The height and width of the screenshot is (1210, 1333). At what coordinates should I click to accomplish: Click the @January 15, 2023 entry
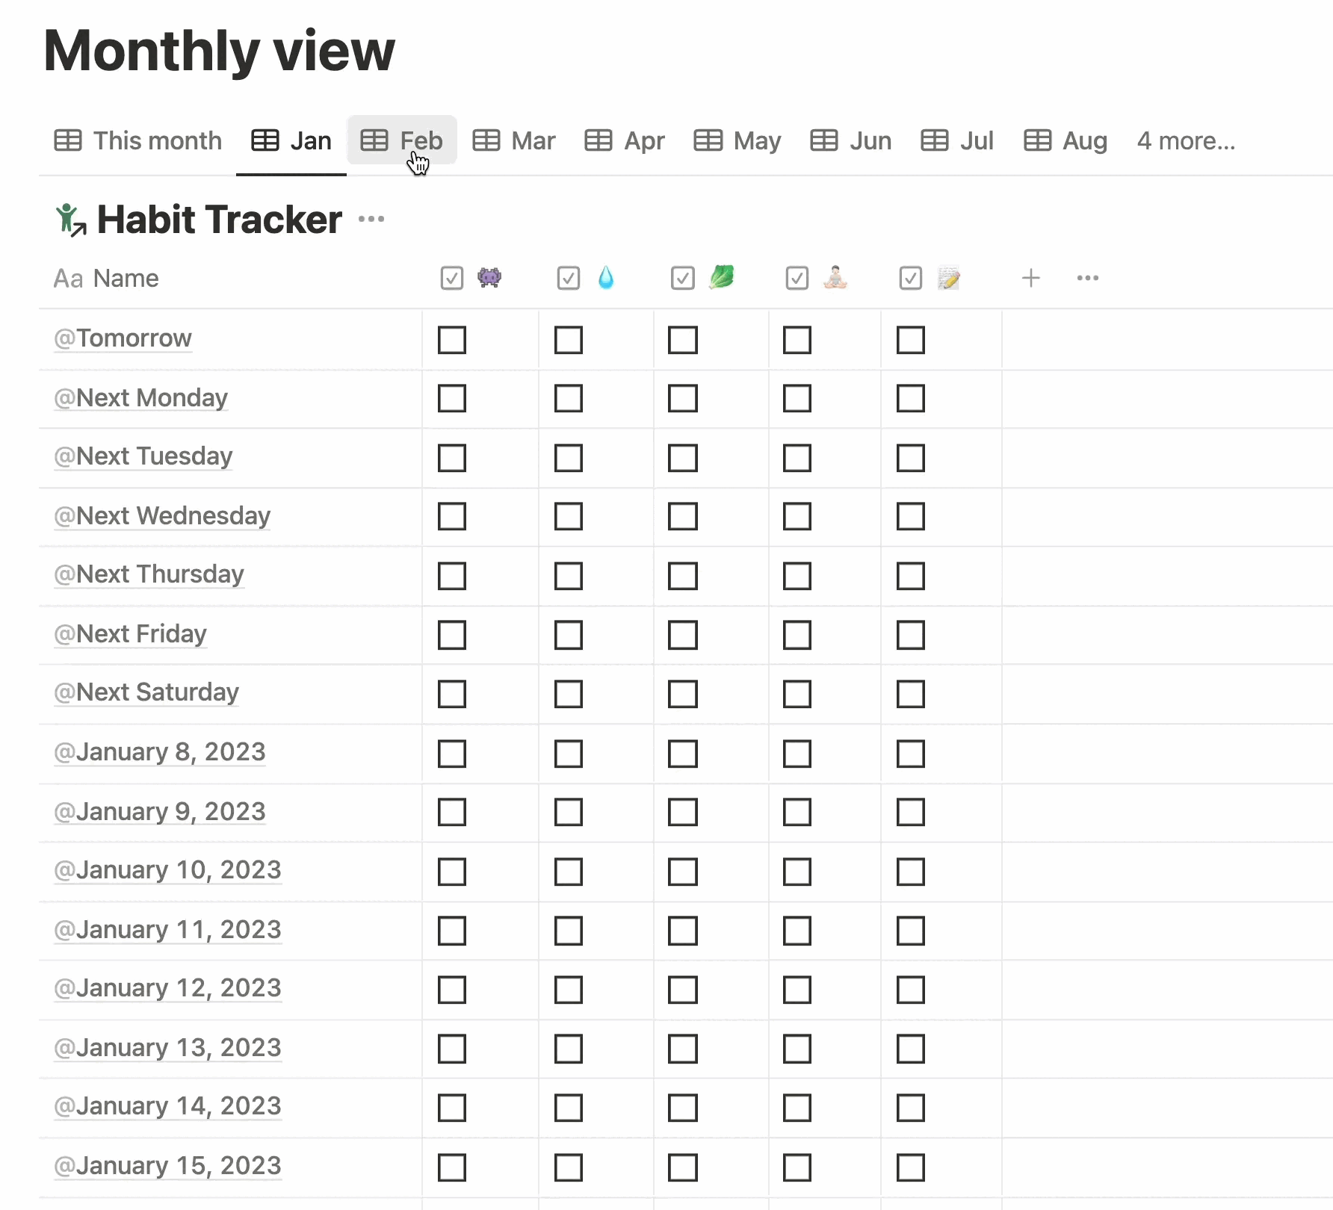[167, 1166]
